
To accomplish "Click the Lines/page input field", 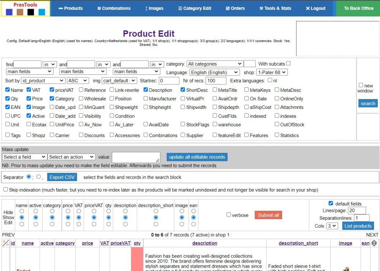I will click(x=357, y=211).
